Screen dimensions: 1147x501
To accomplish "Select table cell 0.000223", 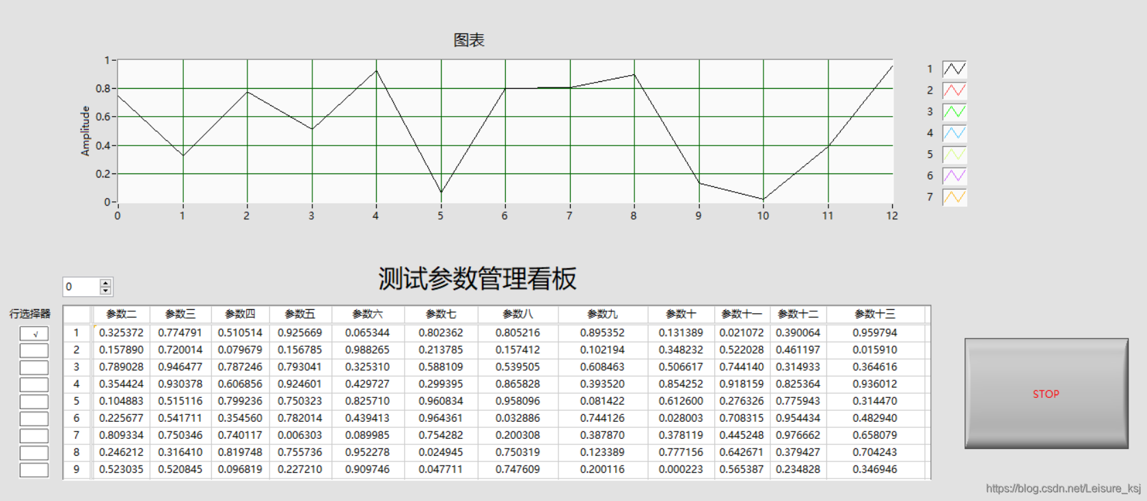I will [681, 470].
